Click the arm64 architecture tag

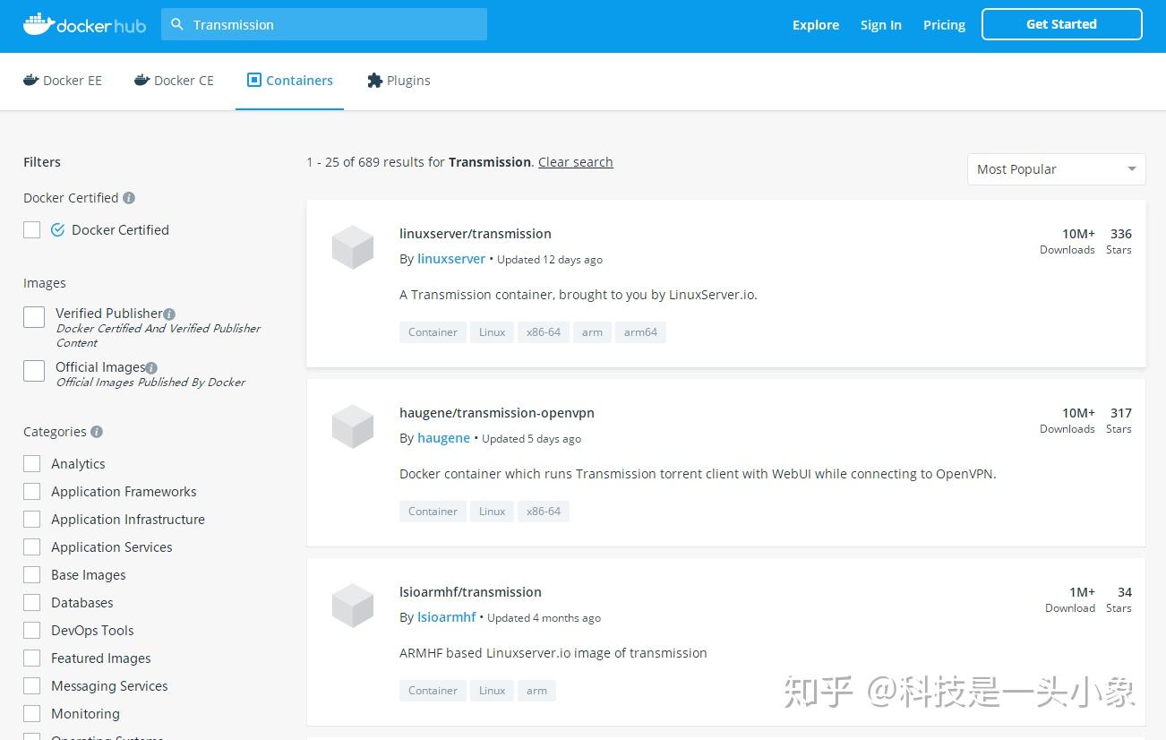pyautogui.click(x=640, y=331)
